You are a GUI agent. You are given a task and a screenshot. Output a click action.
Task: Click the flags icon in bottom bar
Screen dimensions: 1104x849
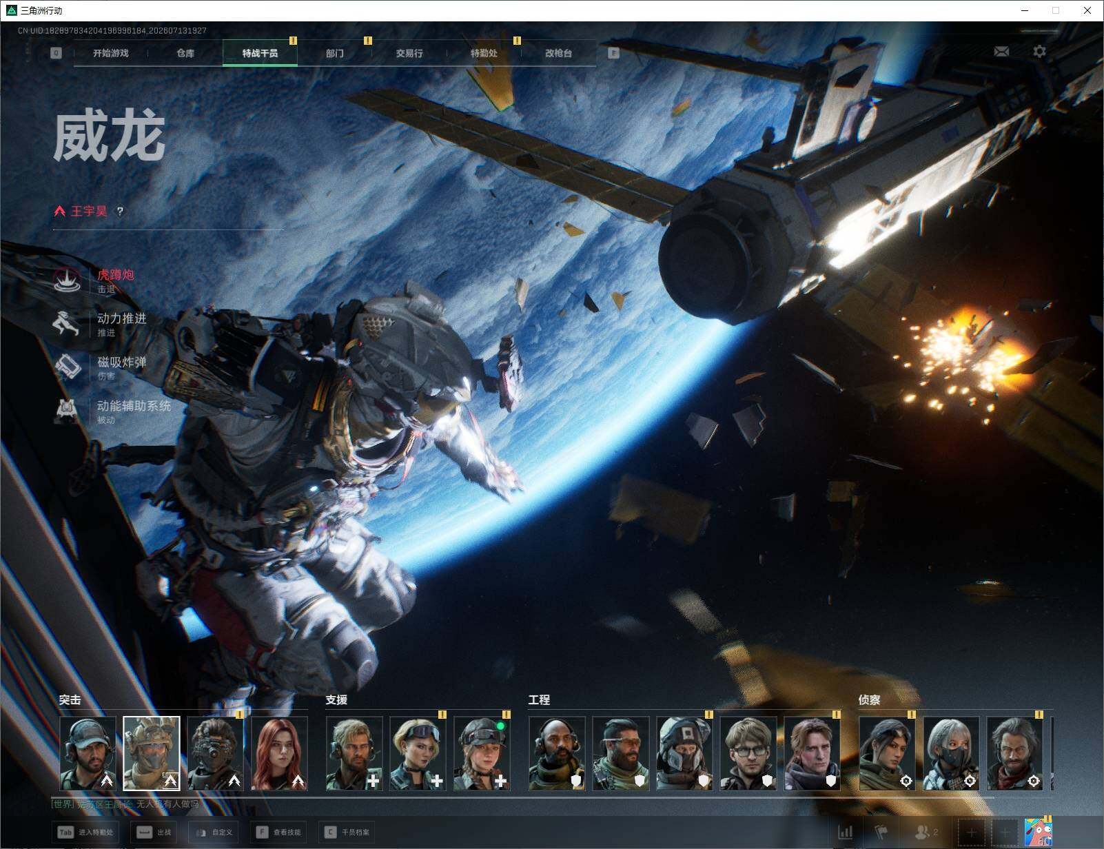881,832
